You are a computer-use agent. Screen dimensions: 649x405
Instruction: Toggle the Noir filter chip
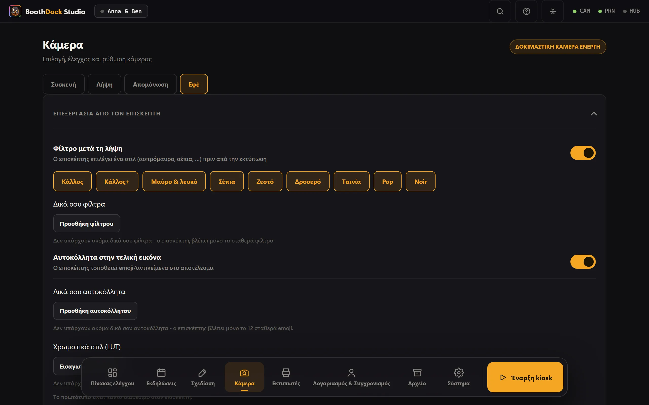coord(421,181)
